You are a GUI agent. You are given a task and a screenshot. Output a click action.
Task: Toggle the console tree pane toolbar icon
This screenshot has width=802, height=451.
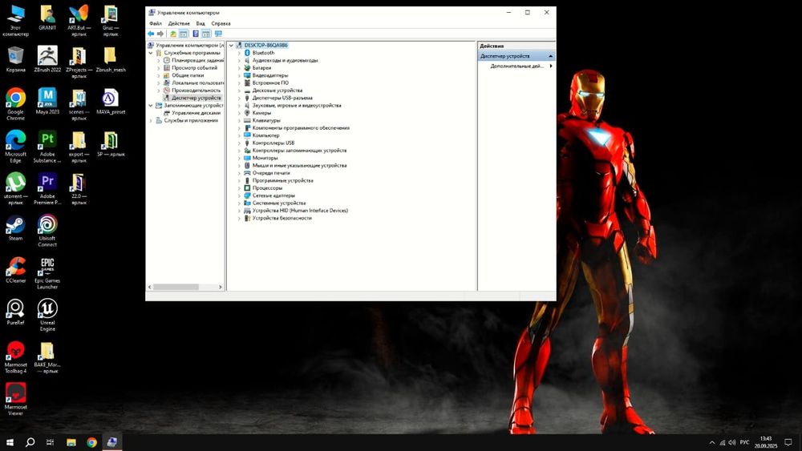coord(184,34)
